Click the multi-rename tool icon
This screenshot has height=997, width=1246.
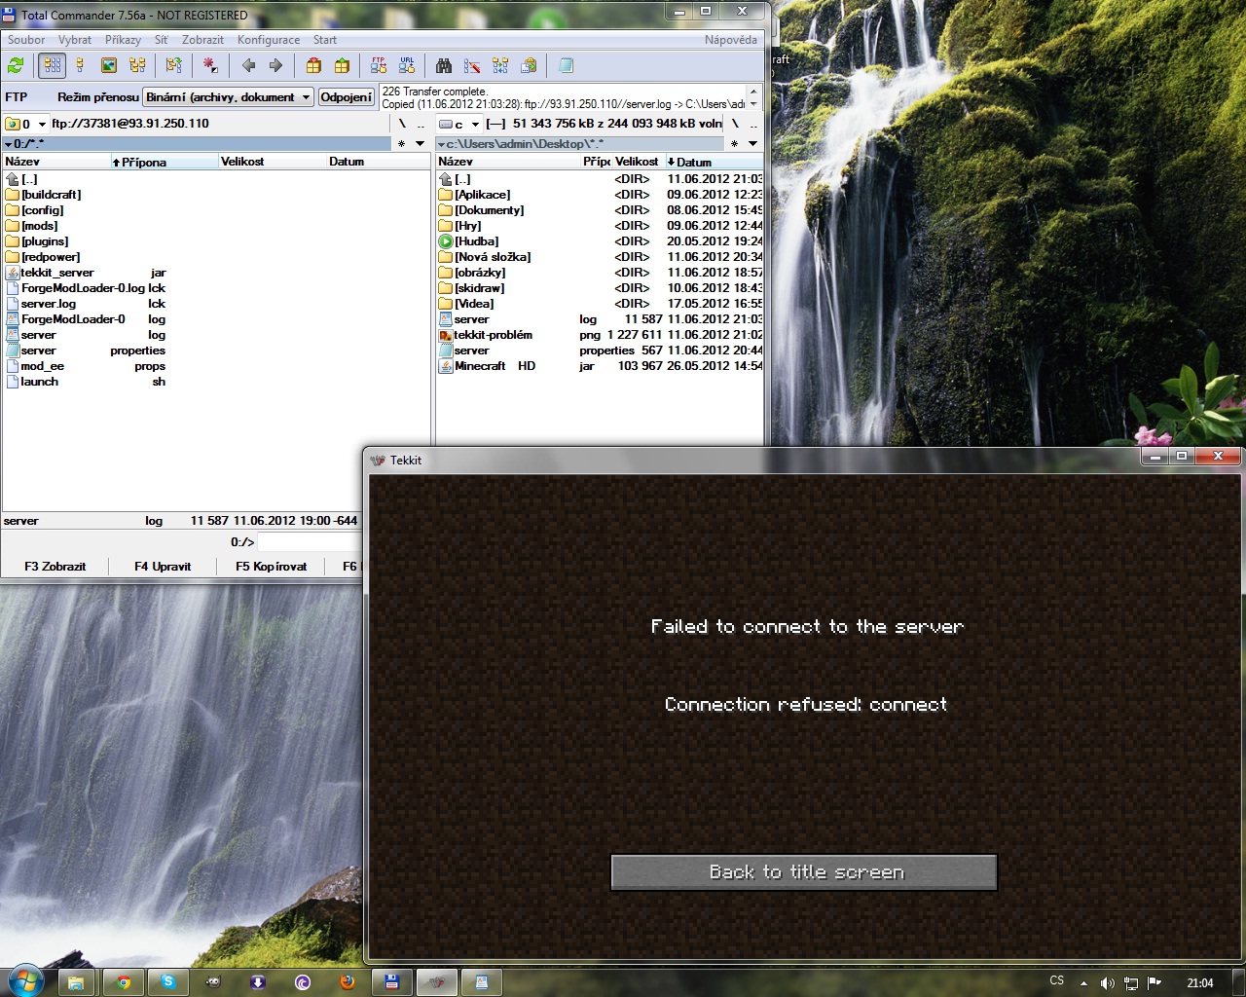click(472, 65)
